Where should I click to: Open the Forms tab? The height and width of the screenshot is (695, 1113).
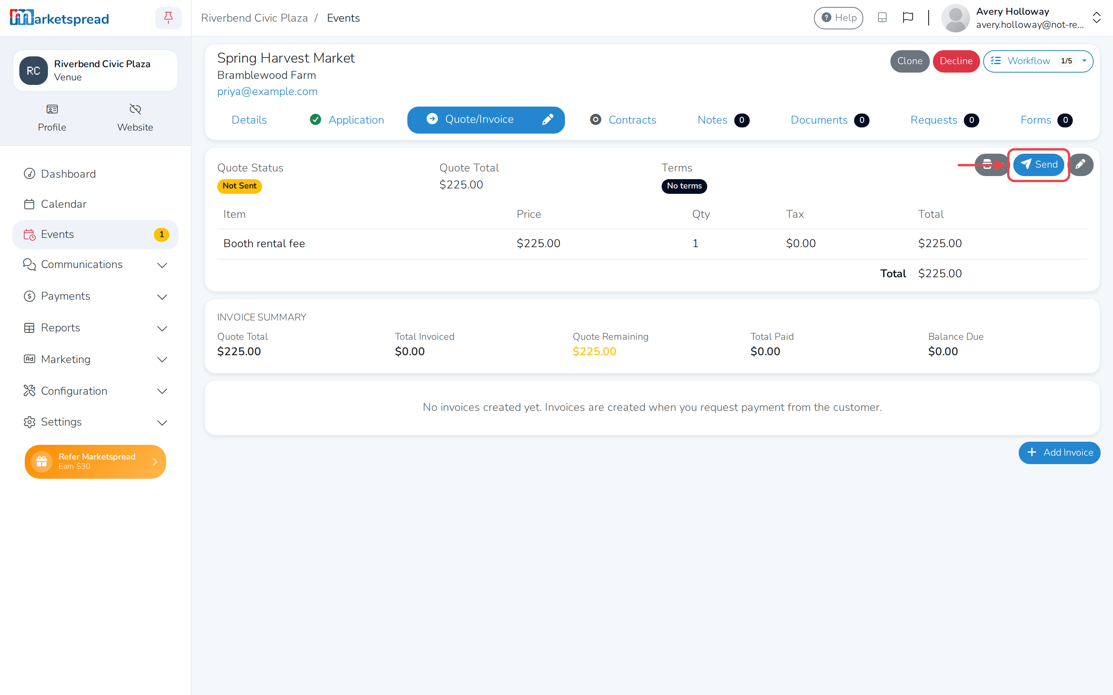(1046, 120)
